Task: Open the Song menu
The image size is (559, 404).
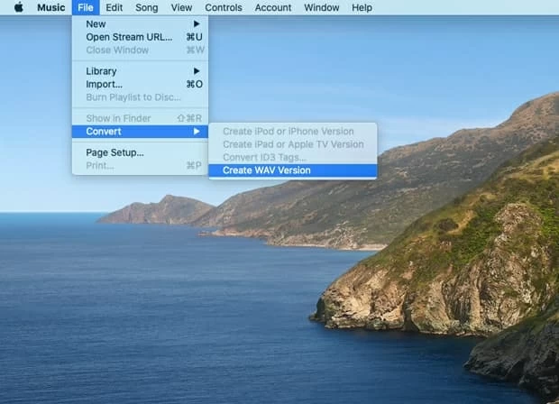Action: click(147, 7)
